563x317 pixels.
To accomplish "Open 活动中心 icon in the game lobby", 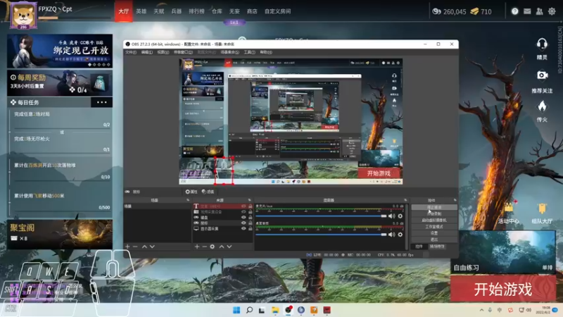I will pos(508,208).
